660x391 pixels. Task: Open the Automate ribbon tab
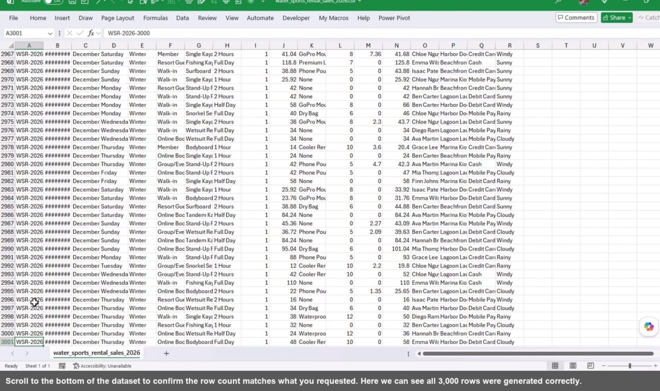tap(260, 18)
